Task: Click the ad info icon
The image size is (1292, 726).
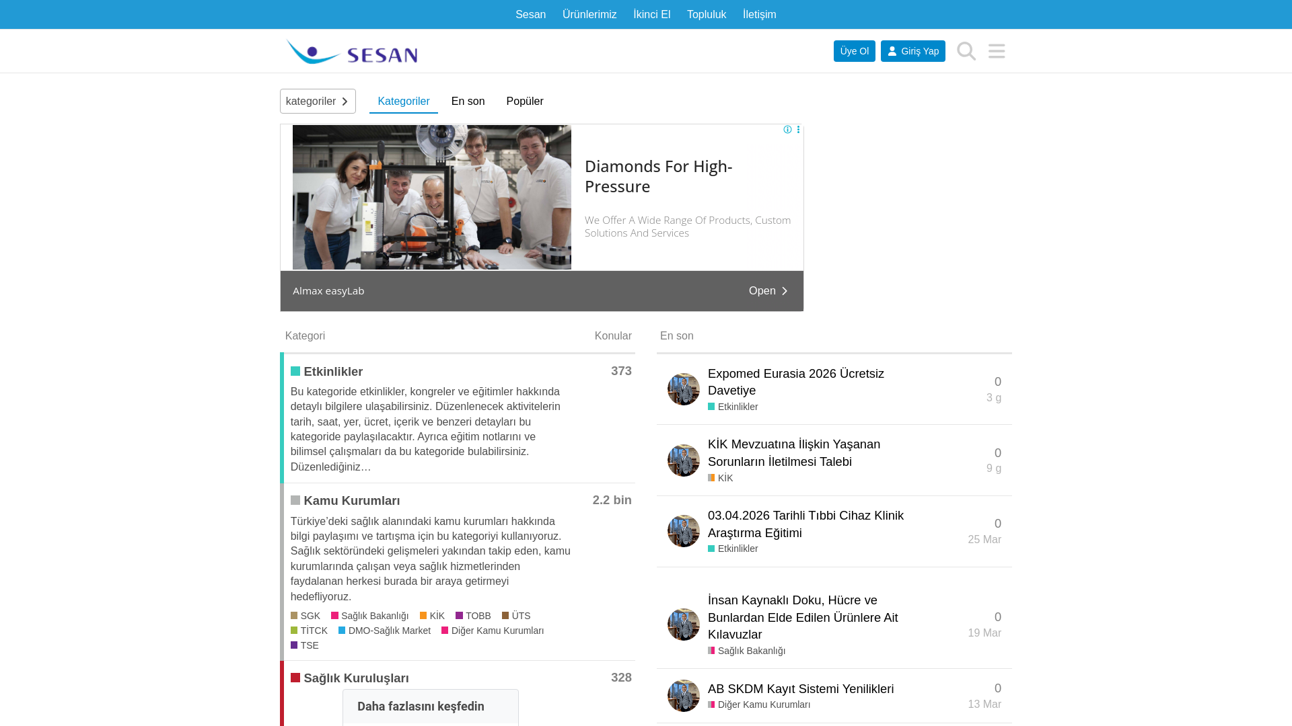Action: tap(787, 130)
